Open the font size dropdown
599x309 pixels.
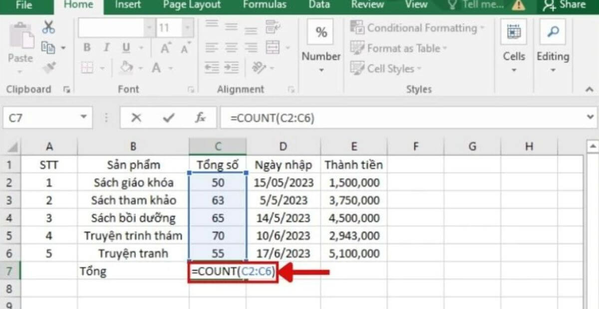click(187, 28)
